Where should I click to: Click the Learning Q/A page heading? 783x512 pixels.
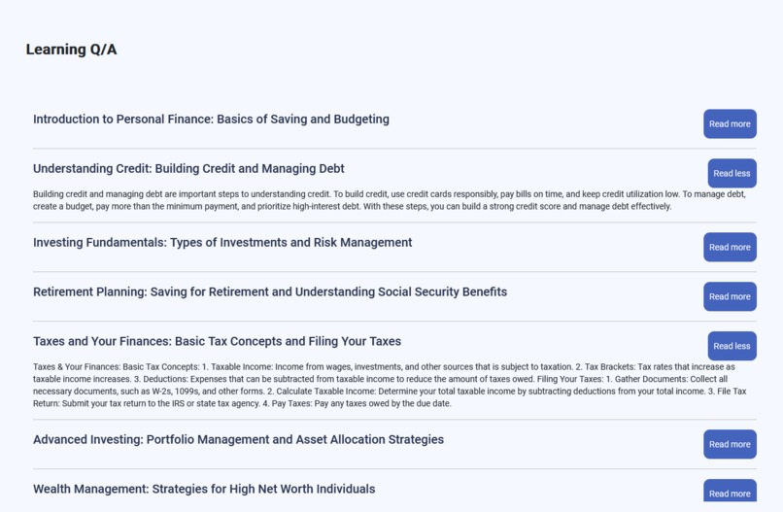71,50
